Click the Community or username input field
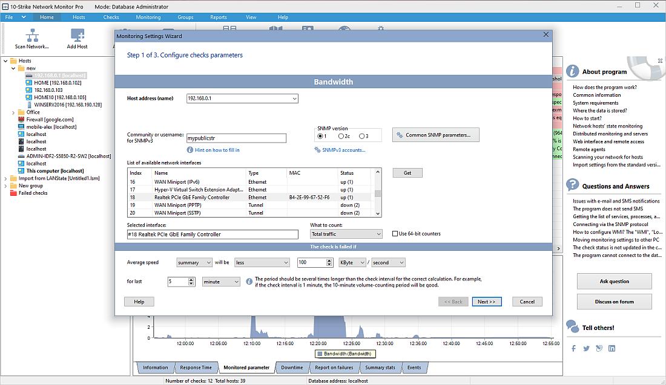Screen dimensions: 666x385 (236, 138)
